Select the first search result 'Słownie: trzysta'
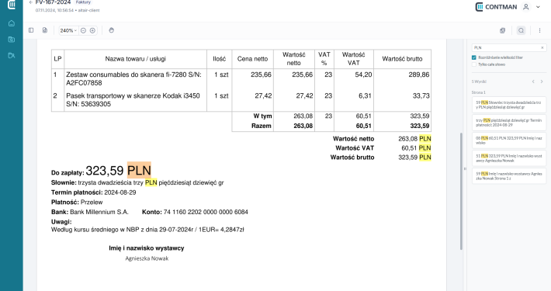 click(x=509, y=105)
